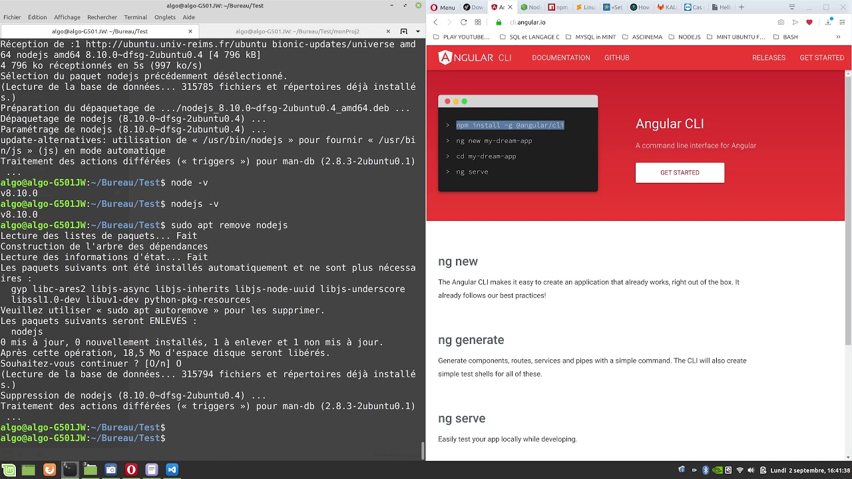Open the terminal new tab icon

tap(403, 31)
